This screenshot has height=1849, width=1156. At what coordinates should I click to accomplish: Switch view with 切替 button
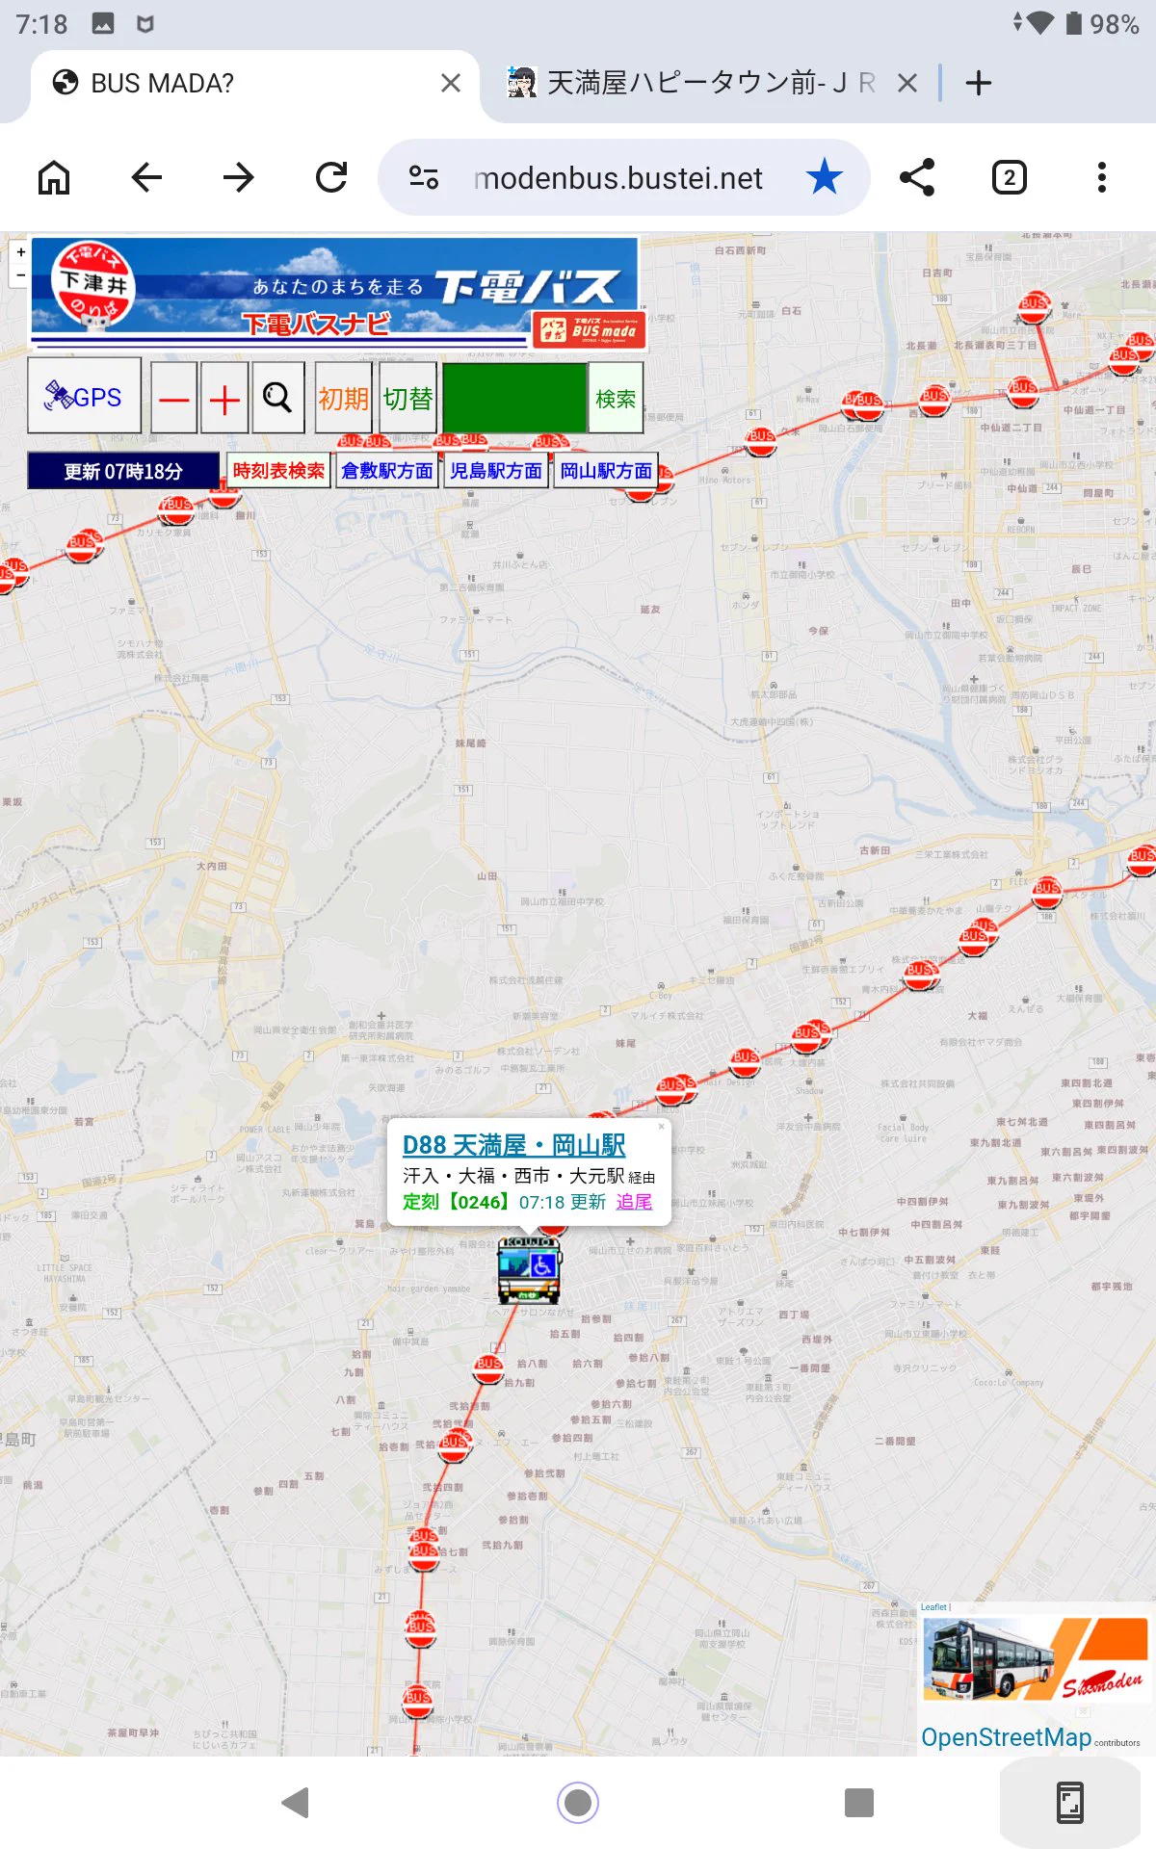[408, 398]
